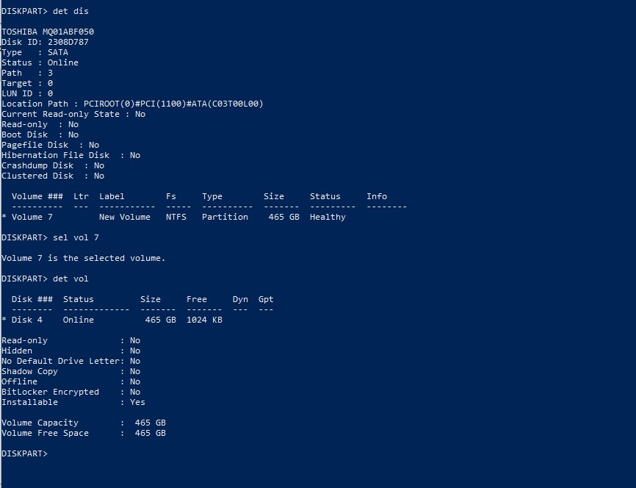The image size is (636, 488).
Task: Click the empty DISKPART prompt at bottom
Action: 24,453
